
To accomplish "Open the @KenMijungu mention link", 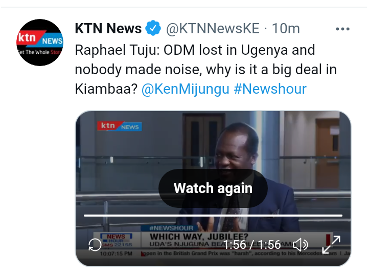I will [186, 89].
